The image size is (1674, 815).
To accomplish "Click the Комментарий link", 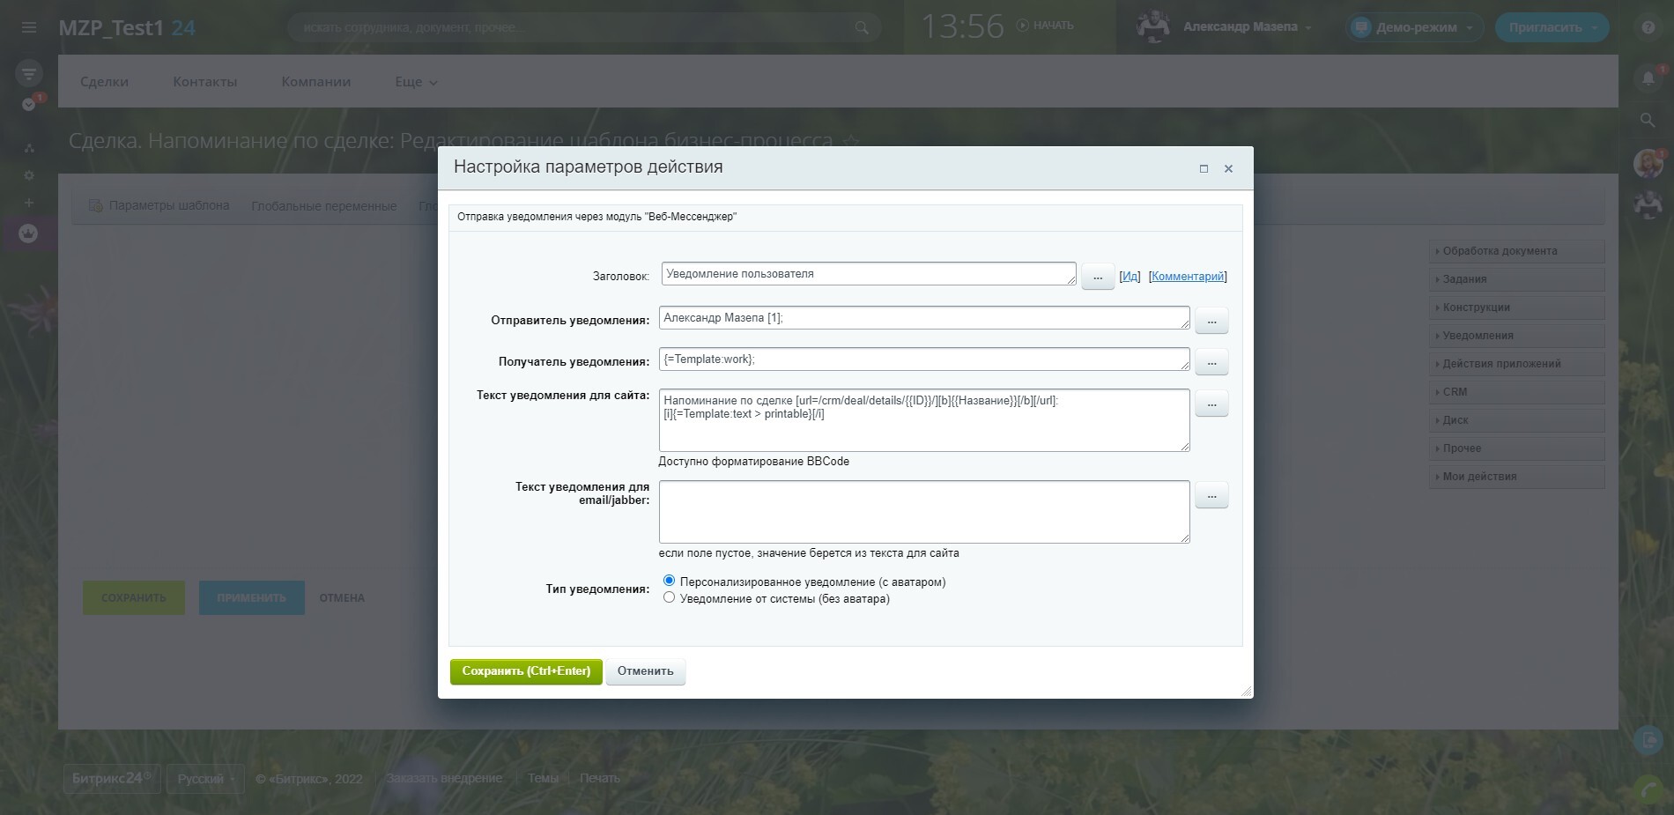I will [x=1187, y=277].
